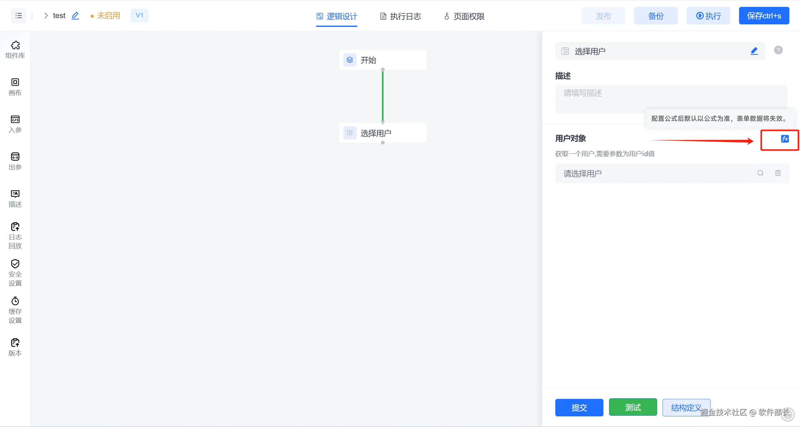Click the help question mark icon
The height and width of the screenshot is (427, 800).
(x=778, y=50)
